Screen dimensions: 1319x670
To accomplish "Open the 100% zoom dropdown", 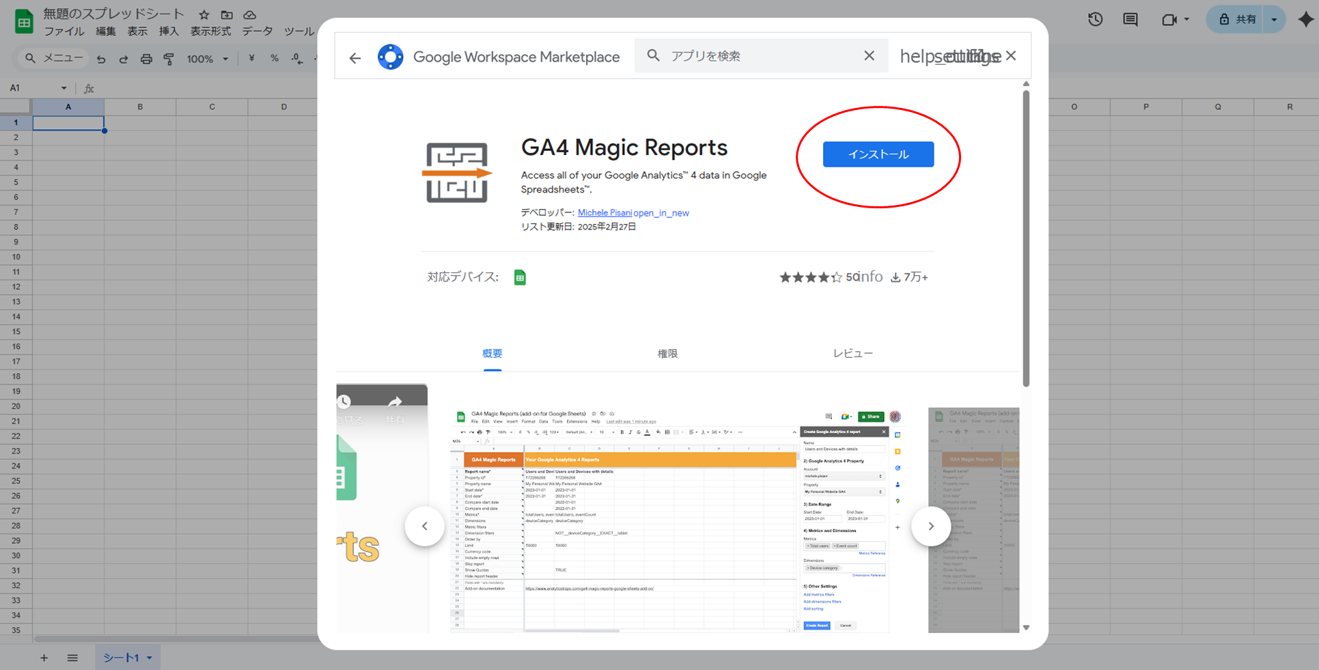I will 208,59.
